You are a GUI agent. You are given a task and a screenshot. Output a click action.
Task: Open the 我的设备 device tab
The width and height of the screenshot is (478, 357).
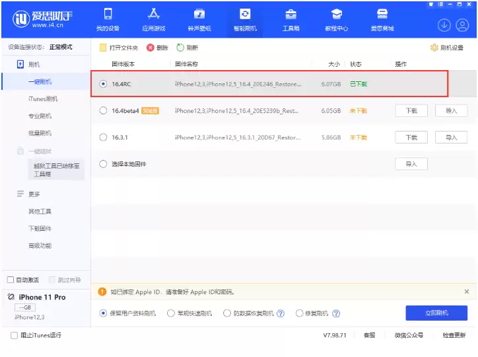(108, 20)
